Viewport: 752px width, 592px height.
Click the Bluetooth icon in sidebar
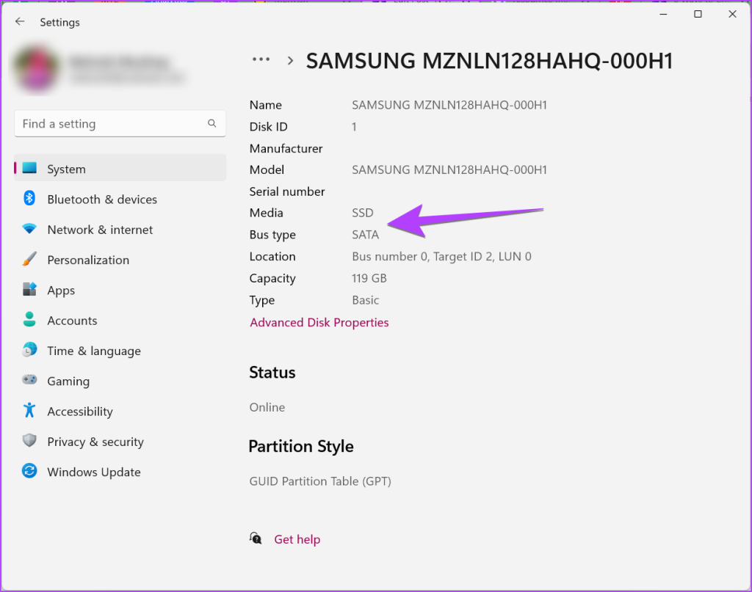click(29, 198)
